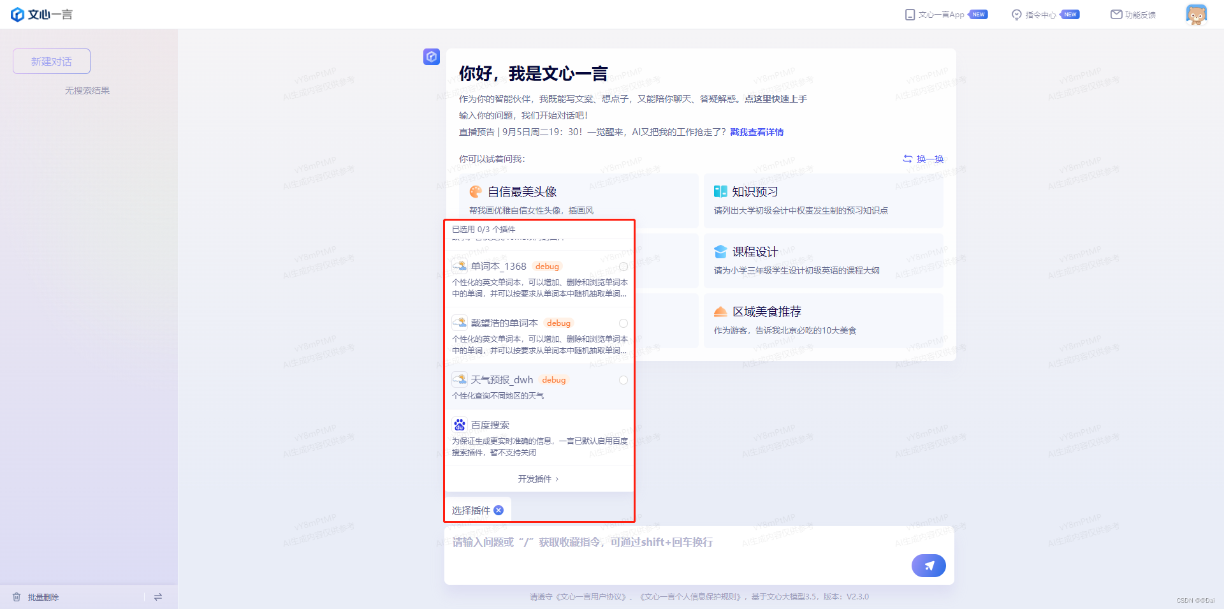Click the lightbulb icon beside 指令中心

(1016, 15)
